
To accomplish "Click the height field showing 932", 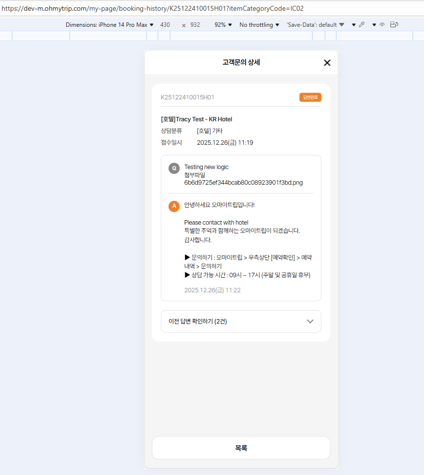I will click(x=195, y=25).
